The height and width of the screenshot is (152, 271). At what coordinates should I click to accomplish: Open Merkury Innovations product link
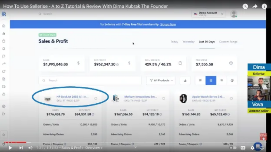click(x=140, y=97)
